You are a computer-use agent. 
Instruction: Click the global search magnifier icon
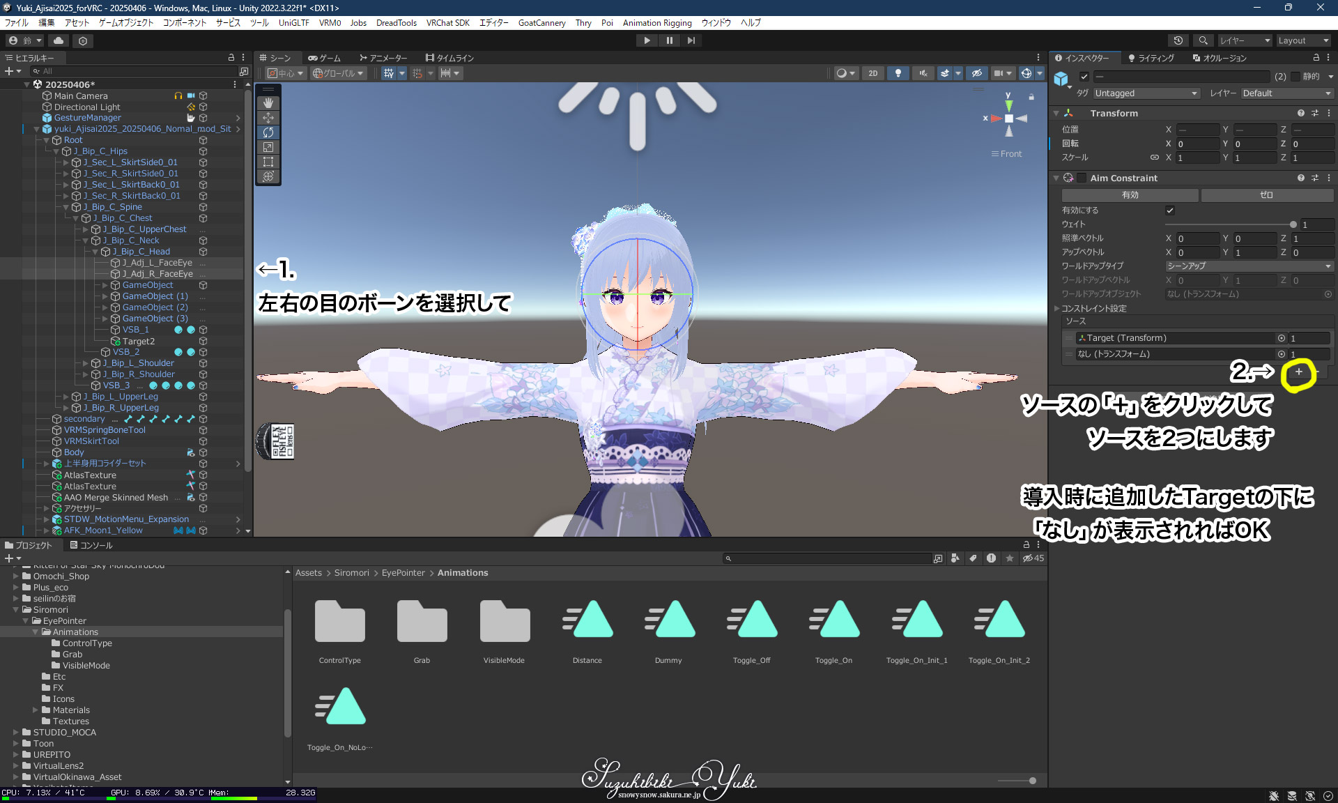click(1203, 40)
